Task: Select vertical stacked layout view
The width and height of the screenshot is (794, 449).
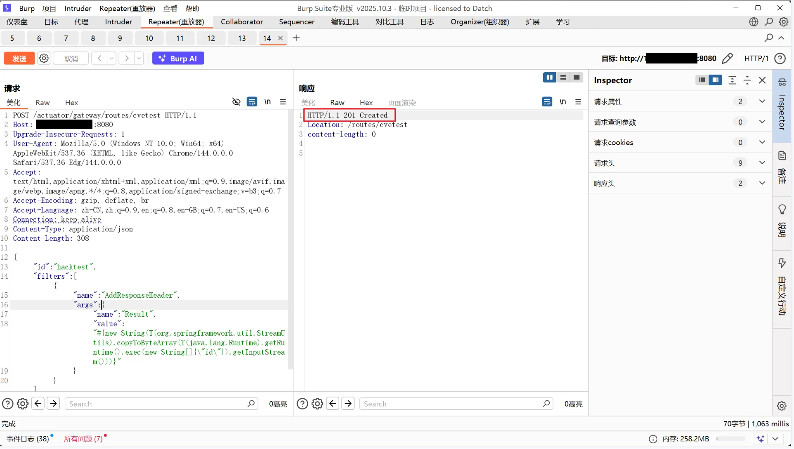Action: (563, 78)
